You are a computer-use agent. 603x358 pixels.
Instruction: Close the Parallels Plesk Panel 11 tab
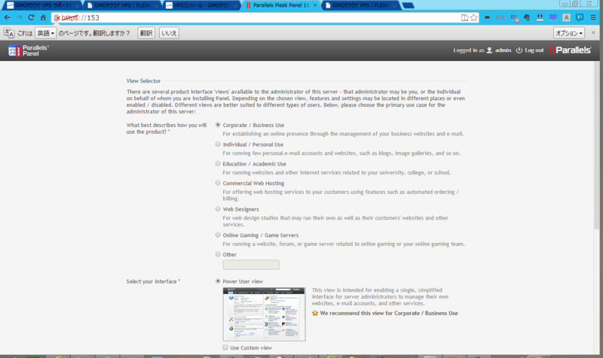click(315, 5)
